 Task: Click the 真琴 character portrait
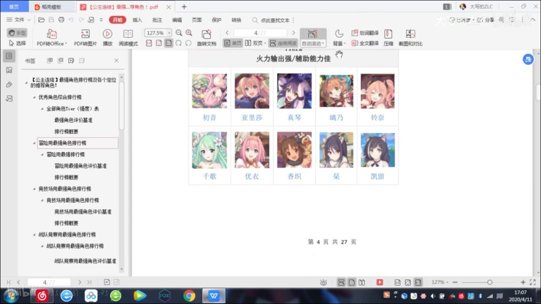[295, 91]
